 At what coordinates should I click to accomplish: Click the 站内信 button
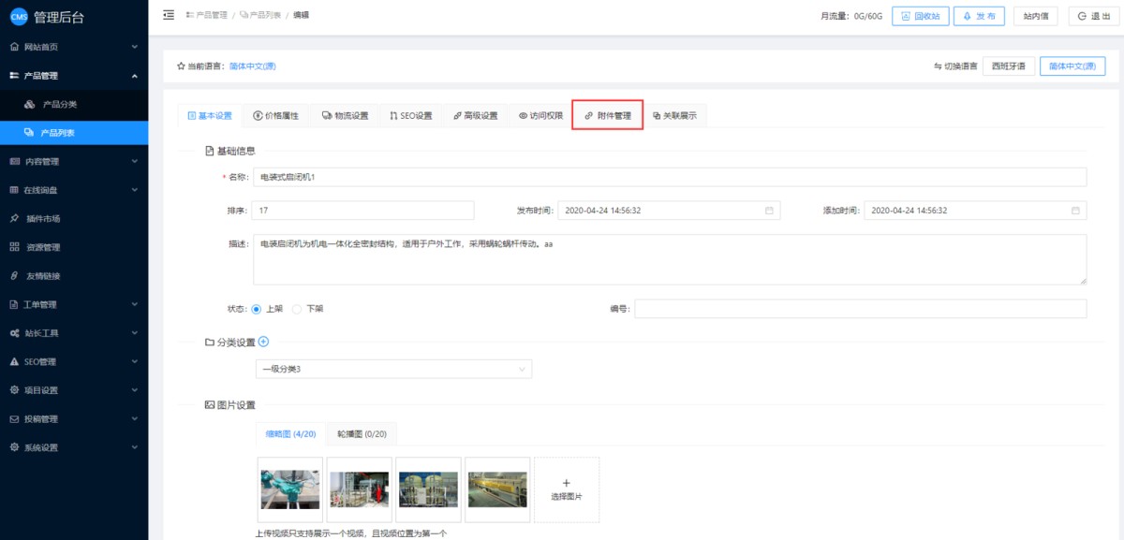1035,16
